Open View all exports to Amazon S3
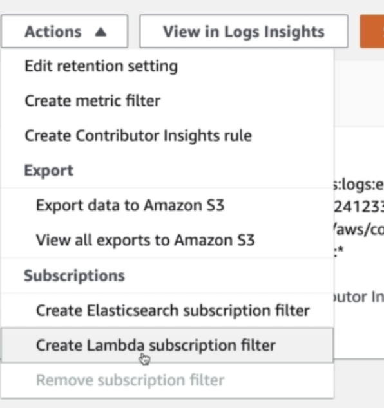The height and width of the screenshot is (408, 384). 146,240
